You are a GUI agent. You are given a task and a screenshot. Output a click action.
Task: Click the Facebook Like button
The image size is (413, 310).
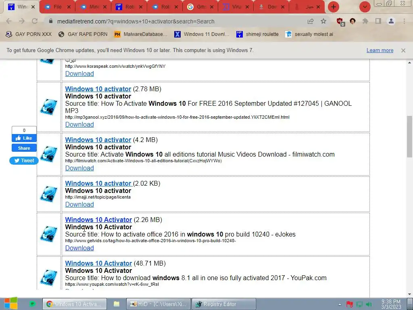[x=24, y=138]
